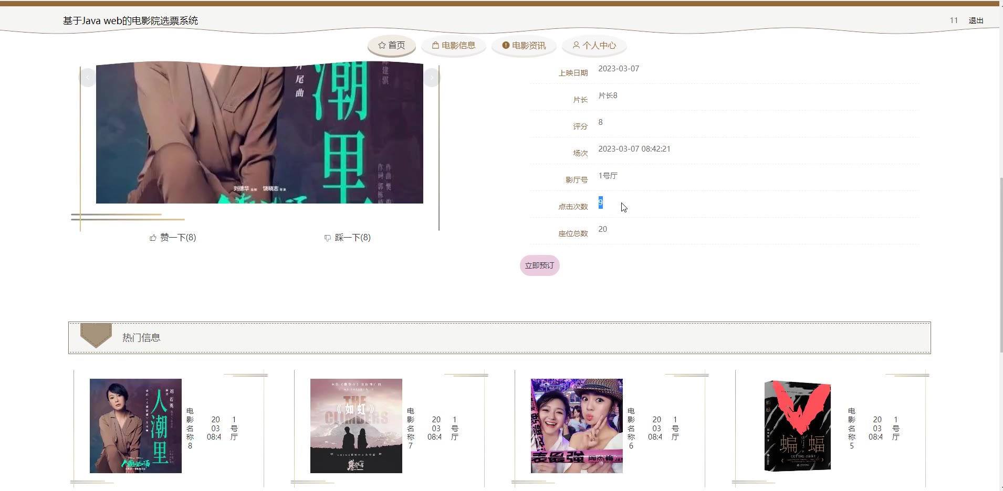Click the 上映日期 field label
The width and height of the screenshot is (1003, 491).
click(x=573, y=73)
